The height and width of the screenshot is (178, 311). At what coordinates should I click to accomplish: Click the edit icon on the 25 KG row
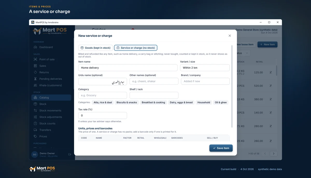271,141
